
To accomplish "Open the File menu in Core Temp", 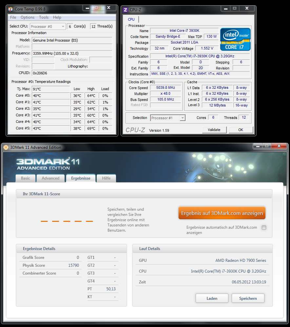I will point(13,17).
